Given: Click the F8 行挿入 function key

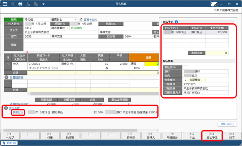Looking at the screenshot, I should [151, 136].
